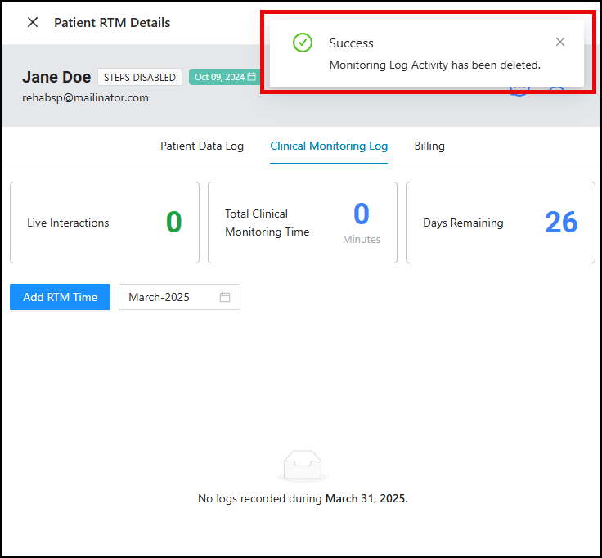Click the green success checkmark icon
This screenshot has height=558, width=602.
303,43
